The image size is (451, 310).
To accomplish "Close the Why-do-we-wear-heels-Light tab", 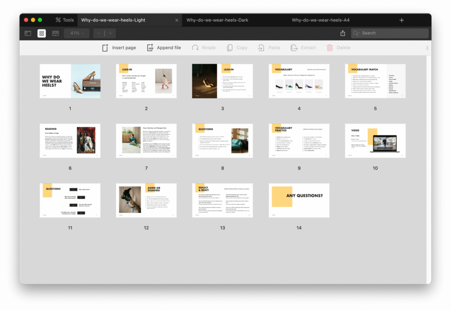I will tap(177, 20).
